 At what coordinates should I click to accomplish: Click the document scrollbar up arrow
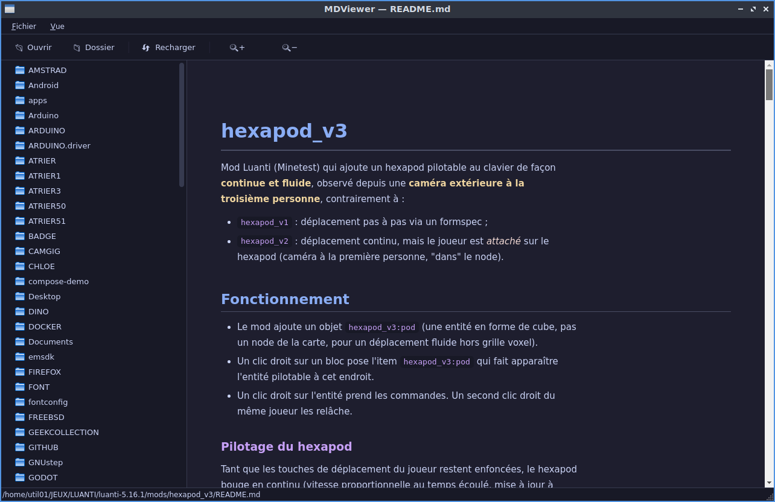[x=769, y=65]
